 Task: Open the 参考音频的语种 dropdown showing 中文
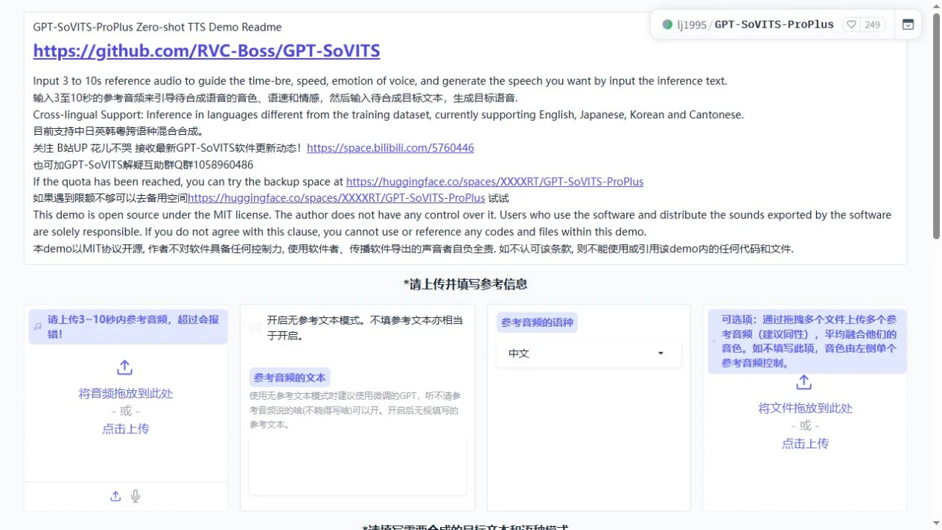coord(588,354)
